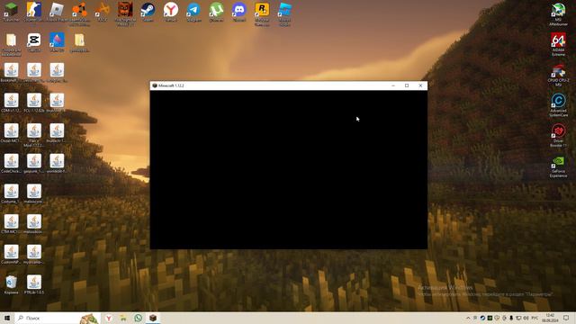Screen dimensions: 576x324
Task: Select the geopunk jar file icon
Action: tap(34, 161)
